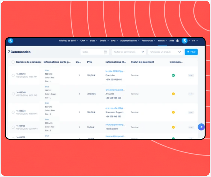Click yellow status icon for order 14483765
This screenshot has width=211, height=177.
pyautogui.click(x=173, y=127)
